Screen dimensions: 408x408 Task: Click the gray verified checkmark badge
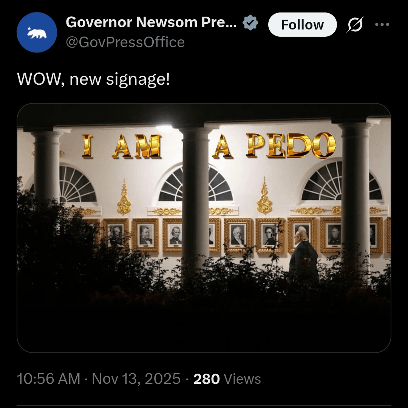pos(250,23)
